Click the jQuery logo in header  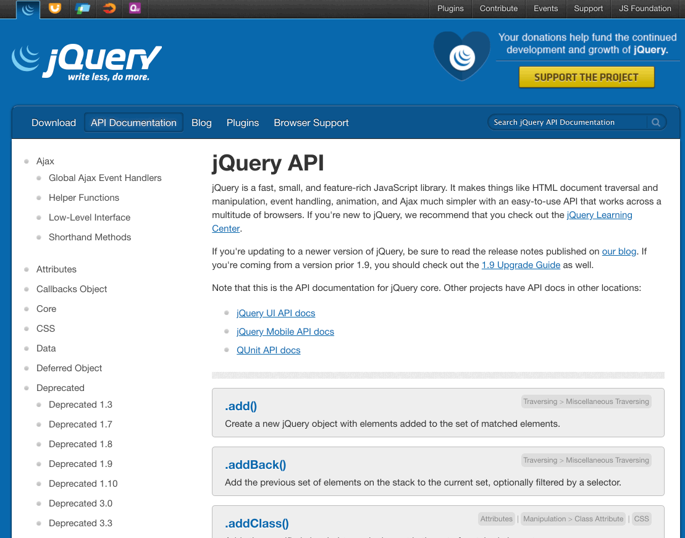coord(86,64)
